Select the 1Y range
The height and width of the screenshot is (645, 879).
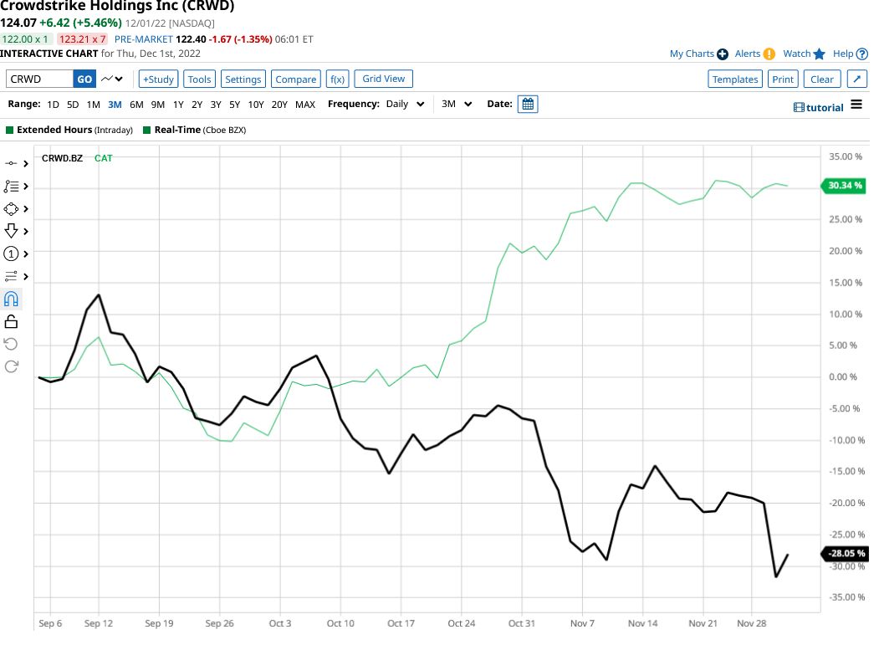click(x=178, y=105)
